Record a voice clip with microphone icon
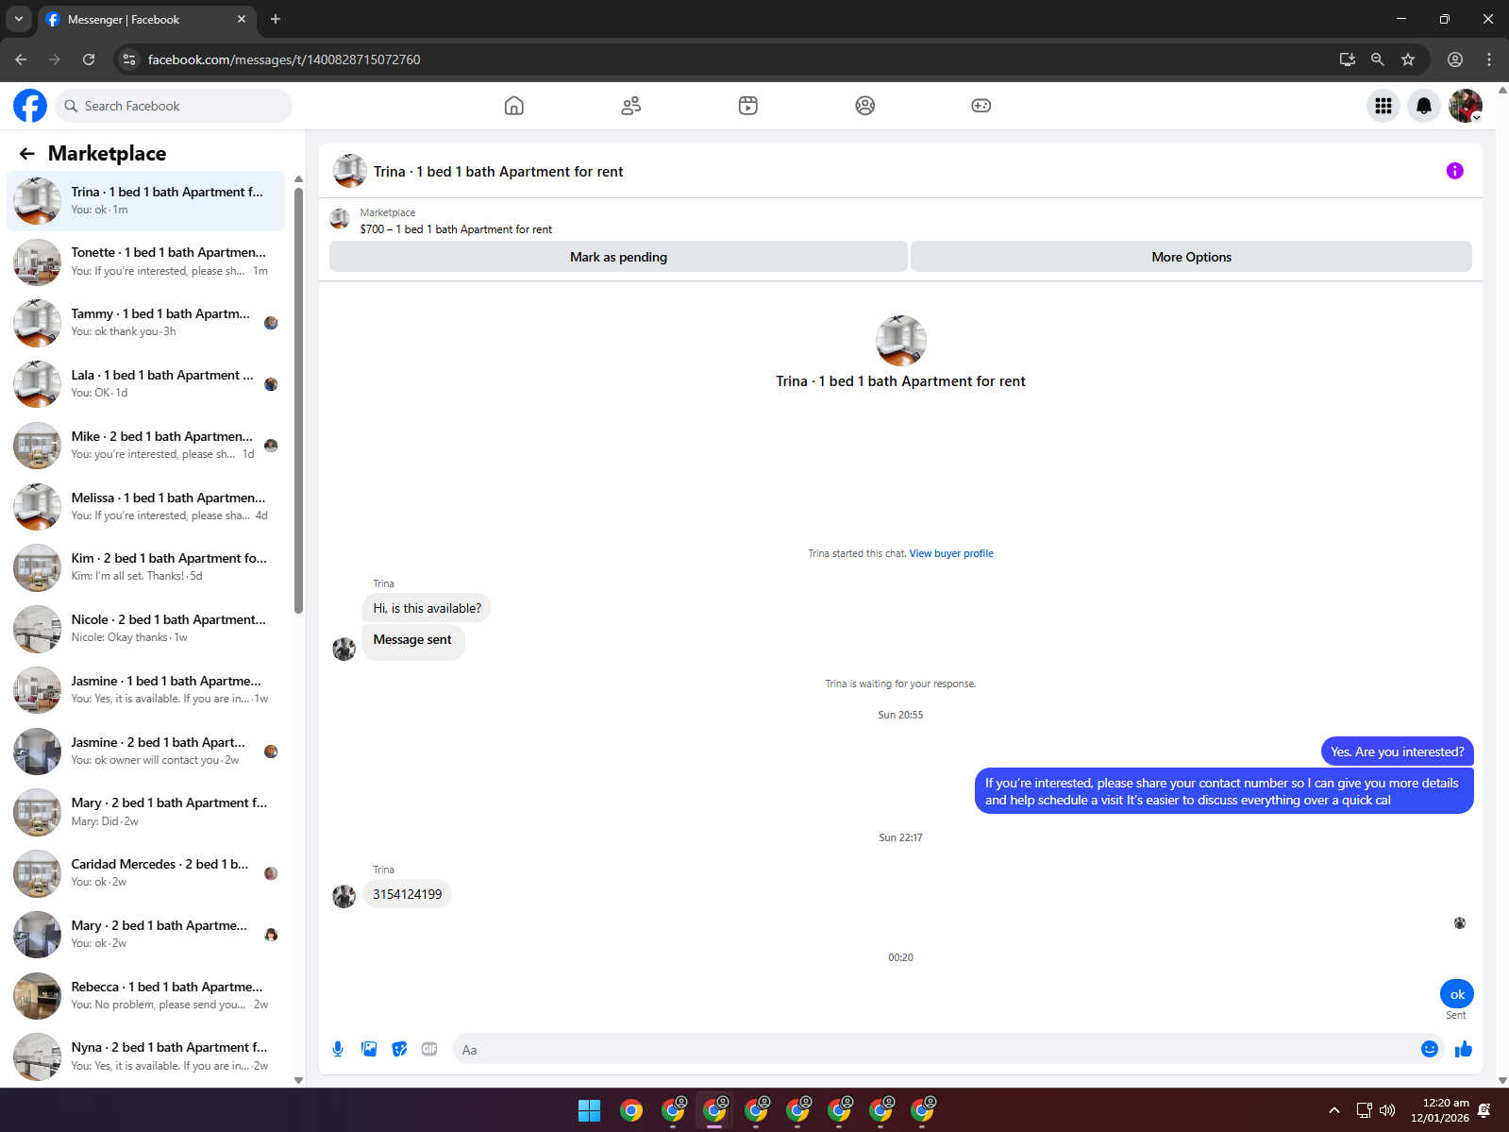The height and width of the screenshot is (1132, 1509). pyautogui.click(x=338, y=1049)
